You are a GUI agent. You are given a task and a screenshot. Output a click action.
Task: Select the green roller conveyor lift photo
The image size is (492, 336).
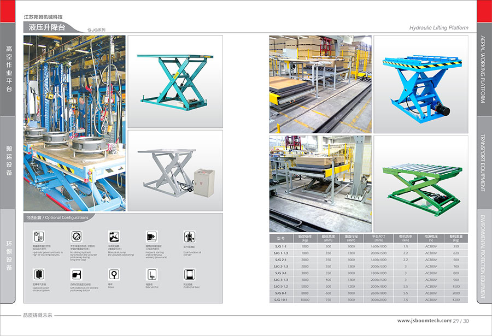tap(421, 184)
